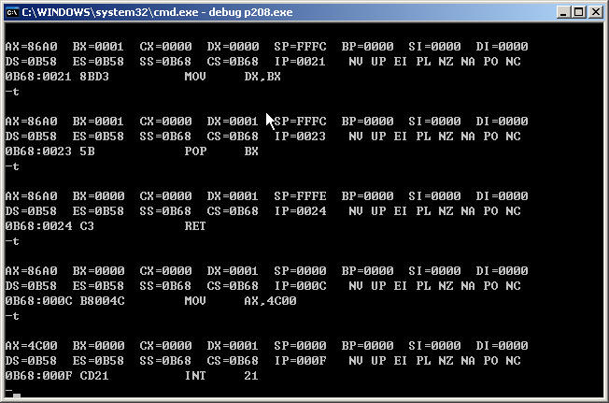Click address '0B68:0023 5B'
Viewport: 609px width, 403px height.
click(50, 151)
